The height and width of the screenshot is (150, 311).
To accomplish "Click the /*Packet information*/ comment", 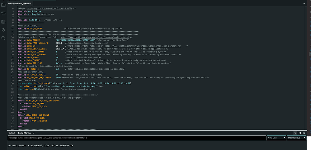I will [x=30, y=72].
